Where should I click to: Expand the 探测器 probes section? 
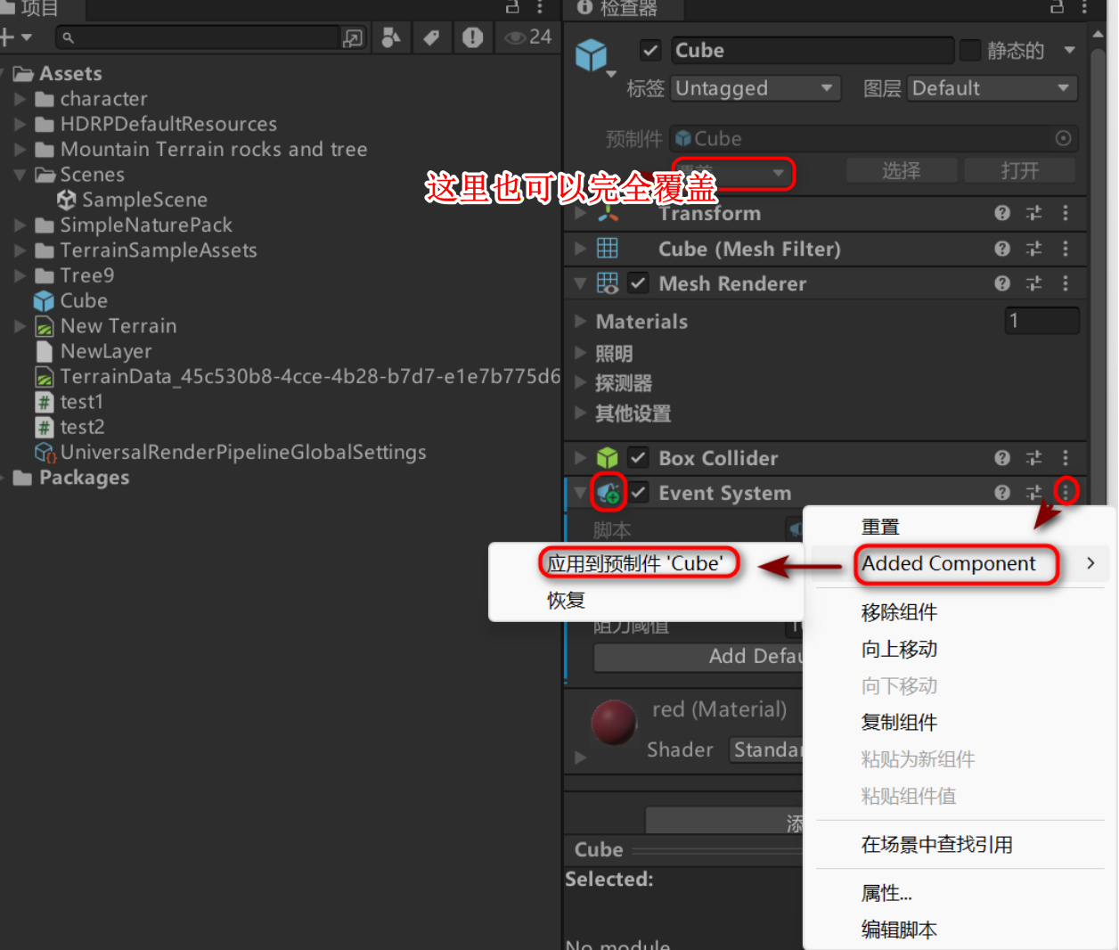[580, 383]
